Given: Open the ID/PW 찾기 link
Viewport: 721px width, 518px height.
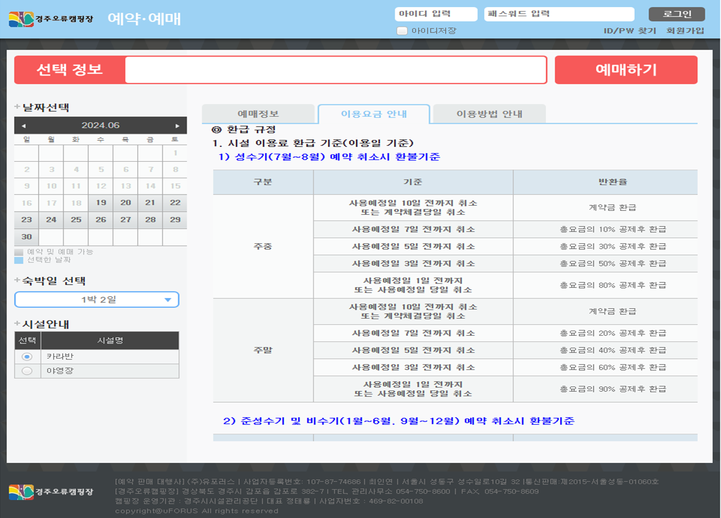Looking at the screenshot, I should click(x=630, y=31).
